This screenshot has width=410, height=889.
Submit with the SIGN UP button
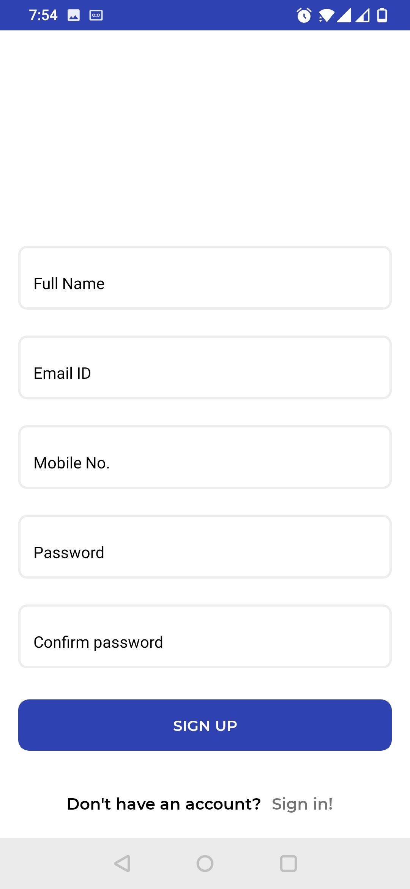(x=205, y=725)
